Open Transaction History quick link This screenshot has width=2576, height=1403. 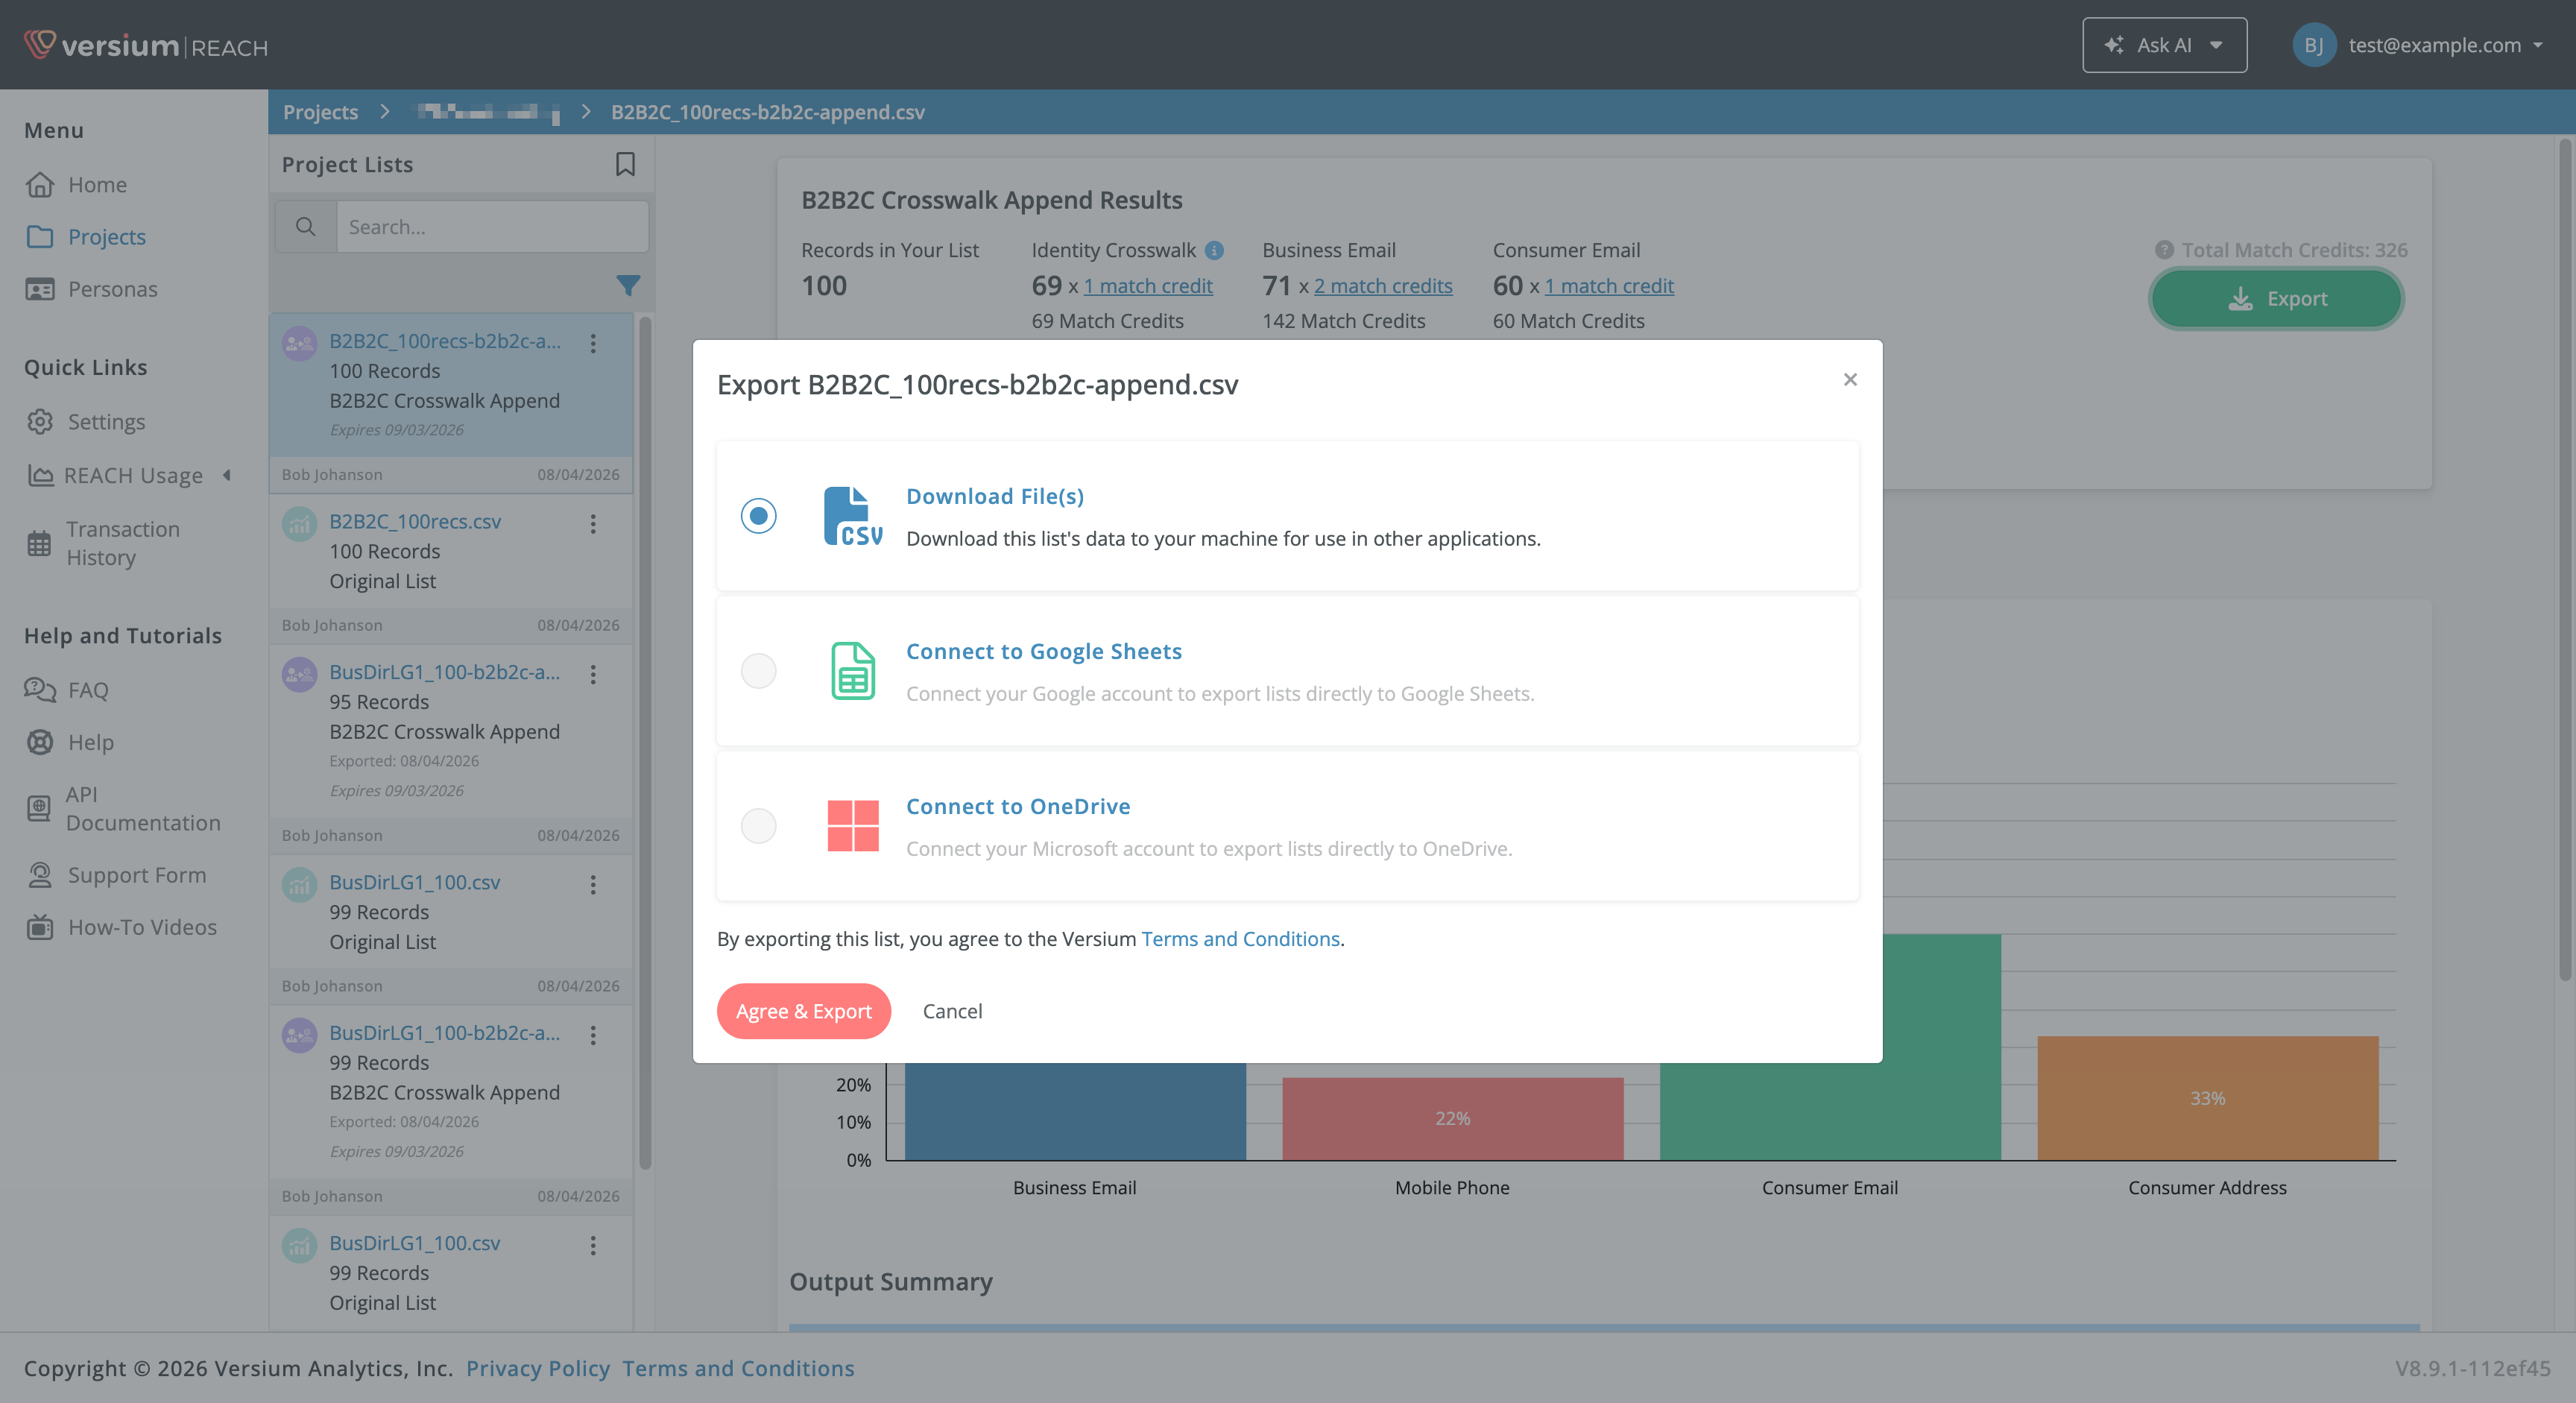[122, 544]
